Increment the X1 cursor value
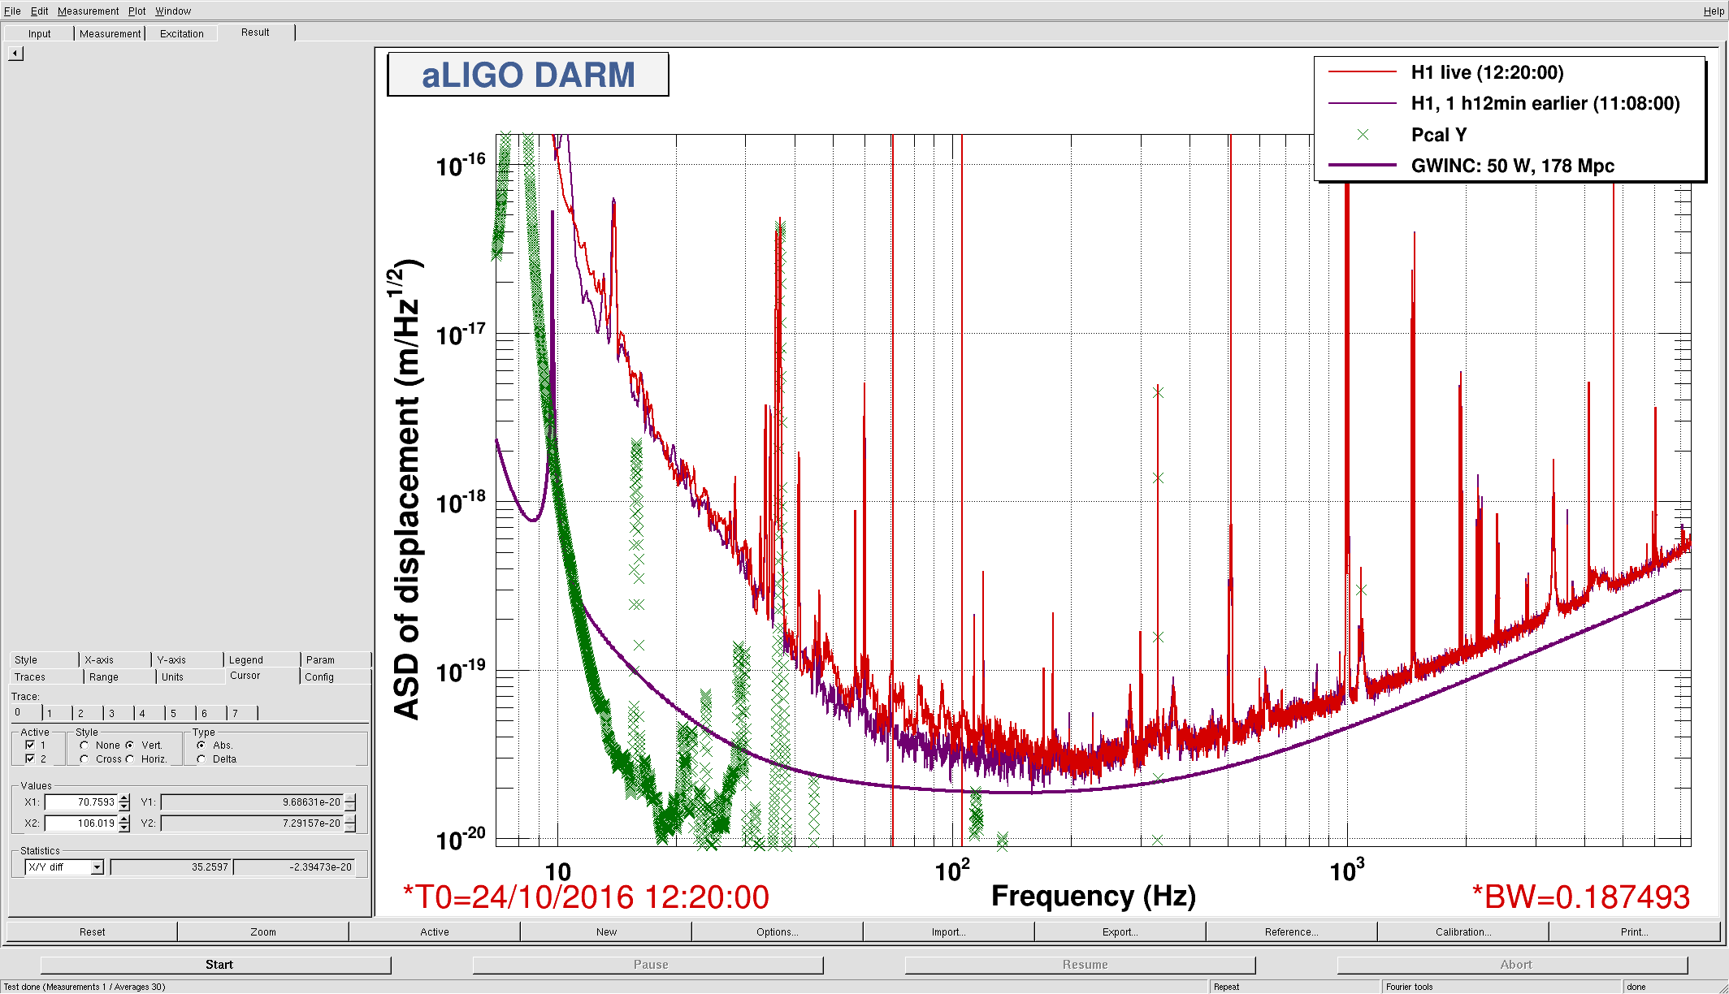Image resolution: width=1729 pixels, height=994 pixels. [124, 798]
